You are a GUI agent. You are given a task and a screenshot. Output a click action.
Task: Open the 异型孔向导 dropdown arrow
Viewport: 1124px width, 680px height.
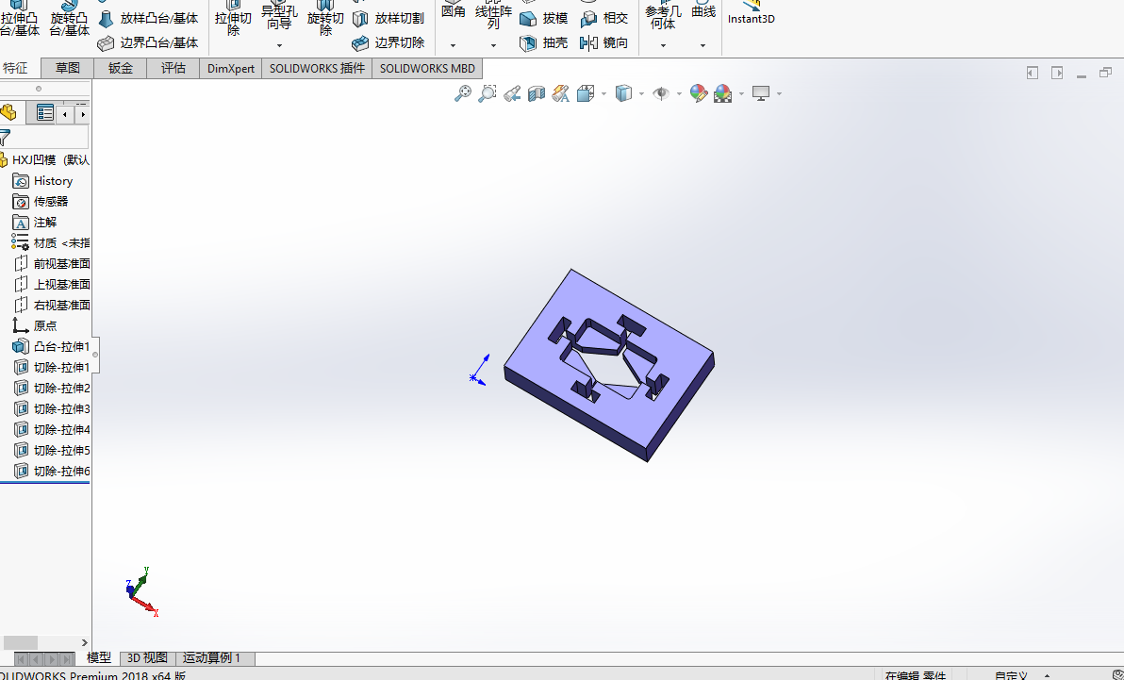279,46
